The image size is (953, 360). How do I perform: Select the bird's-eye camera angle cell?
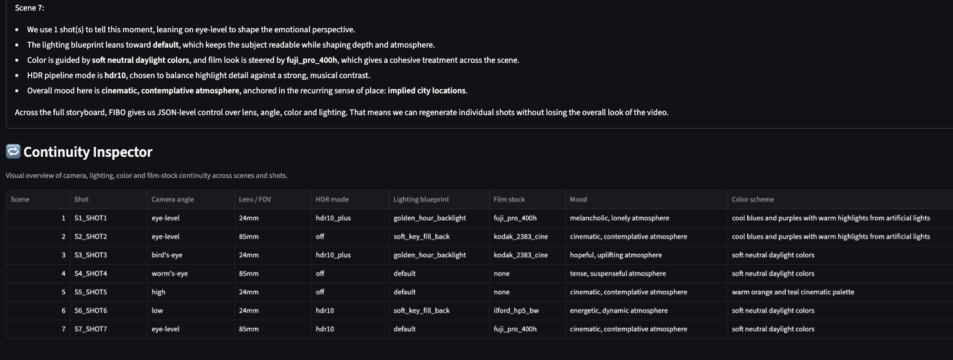click(x=167, y=255)
